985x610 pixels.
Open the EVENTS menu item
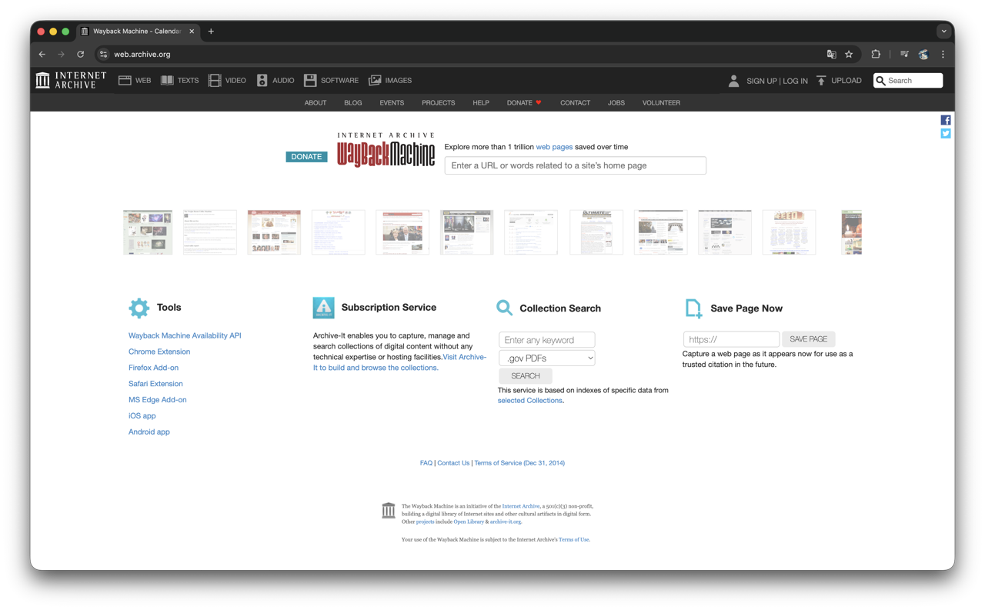[392, 102]
